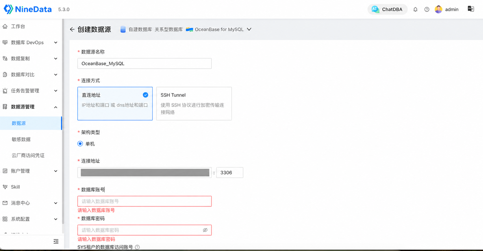483x251 pixels.
Task: Expand the 任务告警管理 menu
Action: point(31,91)
